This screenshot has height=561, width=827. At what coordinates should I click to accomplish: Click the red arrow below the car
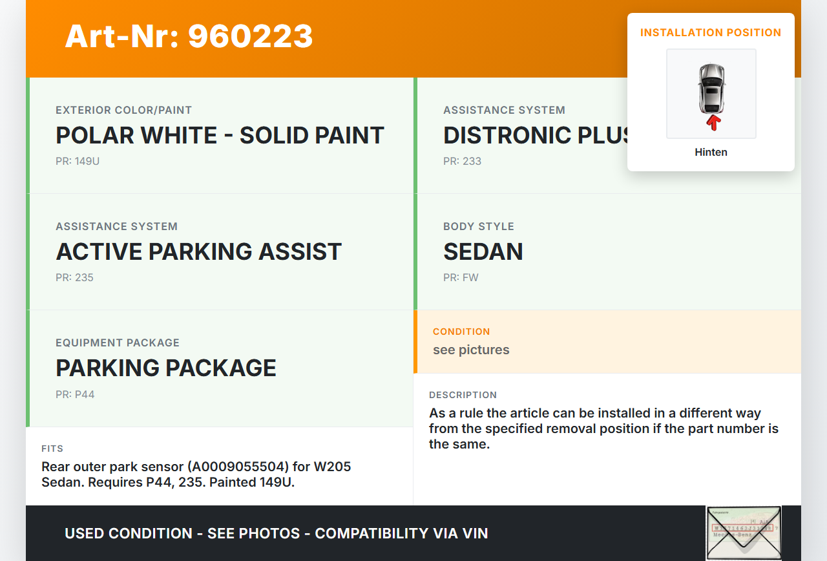(x=713, y=123)
